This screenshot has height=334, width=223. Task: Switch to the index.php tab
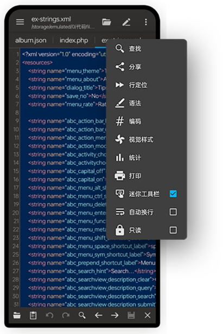point(74,40)
